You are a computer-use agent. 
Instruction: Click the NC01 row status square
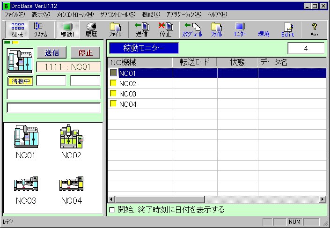pos(113,73)
